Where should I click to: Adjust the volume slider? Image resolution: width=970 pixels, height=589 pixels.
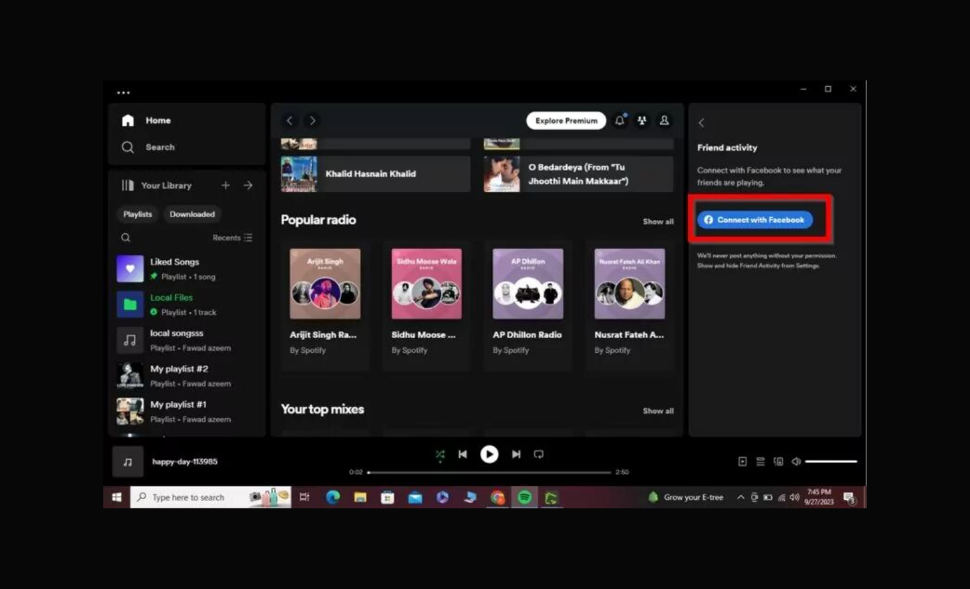831,462
